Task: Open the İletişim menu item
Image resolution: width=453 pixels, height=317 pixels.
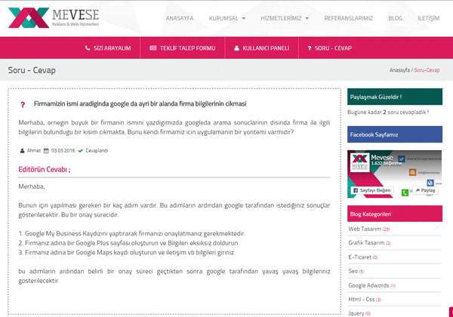Action: pyautogui.click(x=428, y=18)
